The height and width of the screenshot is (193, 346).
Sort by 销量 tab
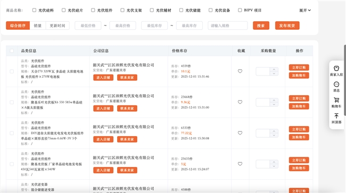38,26
